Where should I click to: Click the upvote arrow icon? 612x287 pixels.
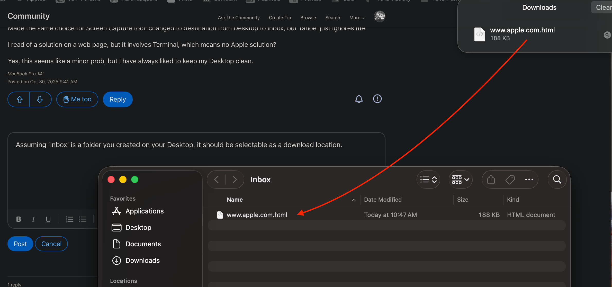pyautogui.click(x=20, y=100)
